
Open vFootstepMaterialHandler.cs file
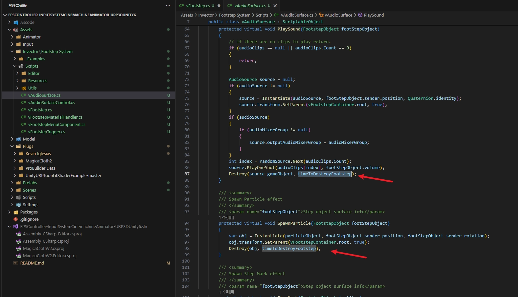click(x=55, y=117)
